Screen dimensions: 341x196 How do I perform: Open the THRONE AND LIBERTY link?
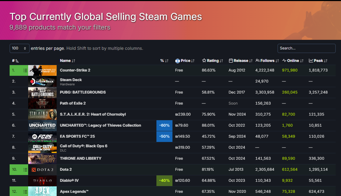(x=81, y=158)
